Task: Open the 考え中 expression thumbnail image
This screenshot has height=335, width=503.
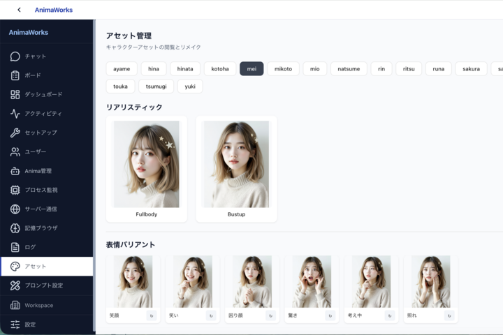Action: (371, 281)
